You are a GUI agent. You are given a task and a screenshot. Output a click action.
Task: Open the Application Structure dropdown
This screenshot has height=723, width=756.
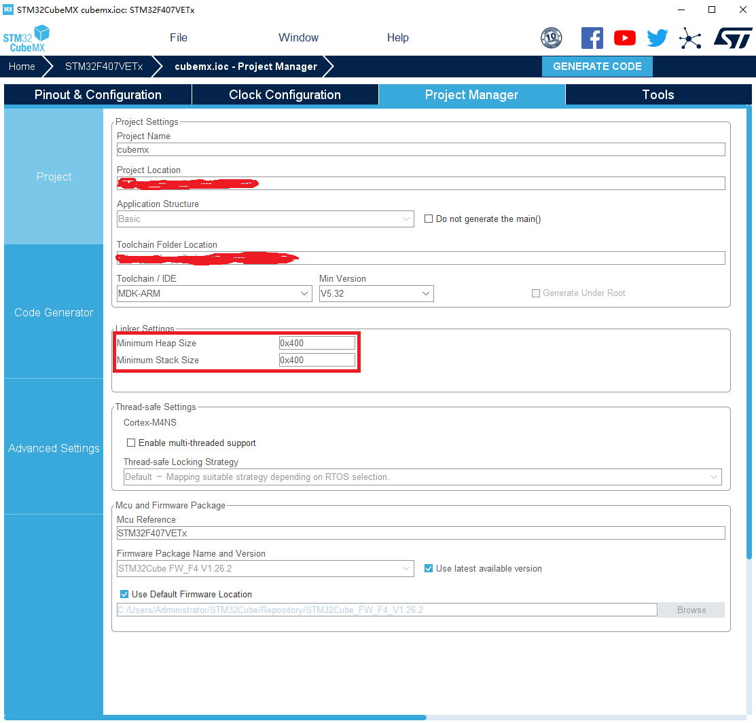pos(265,219)
